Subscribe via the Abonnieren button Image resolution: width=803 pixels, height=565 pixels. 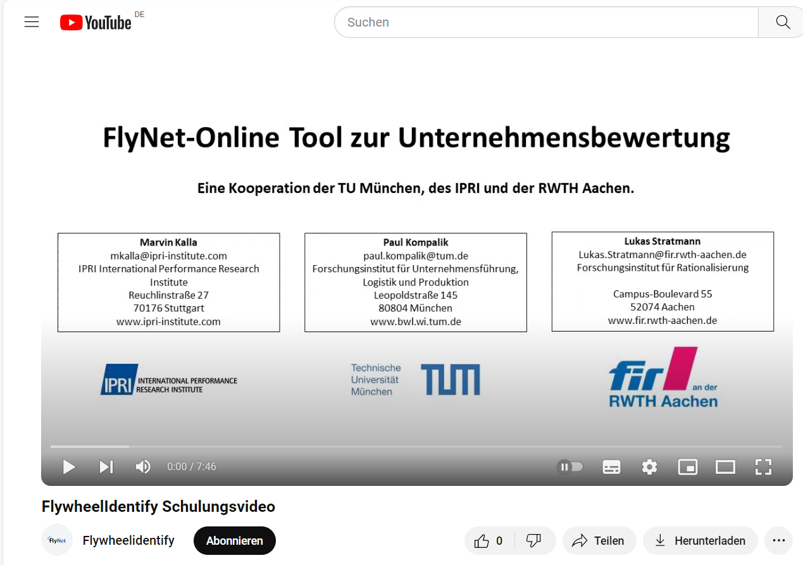pyautogui.click(x=234, y=540)
